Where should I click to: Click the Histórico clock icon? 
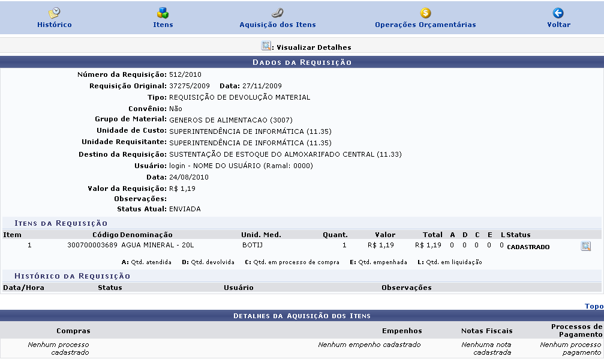coord(55,13)
